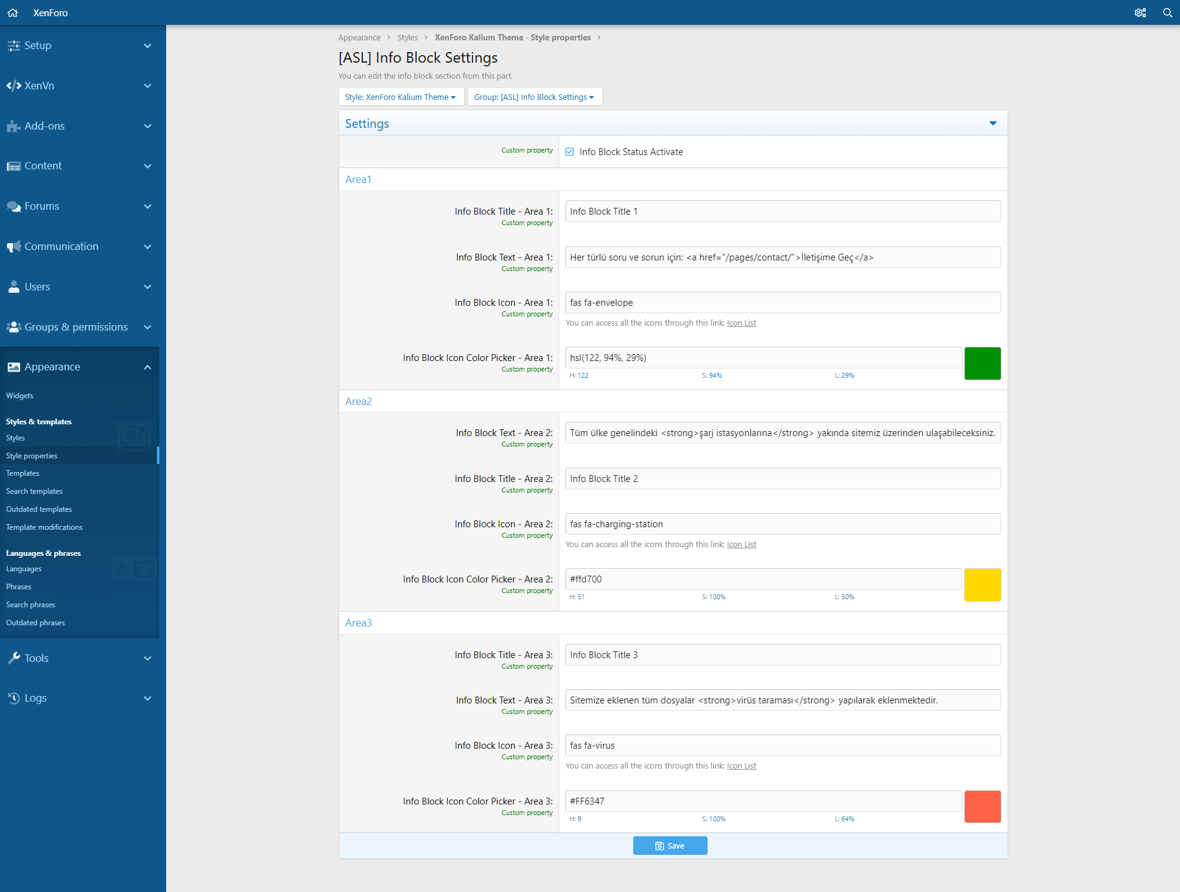Collapse the Settings section arrow
The width and height of the screenshot is (1180, 892).
pos(993,123)
